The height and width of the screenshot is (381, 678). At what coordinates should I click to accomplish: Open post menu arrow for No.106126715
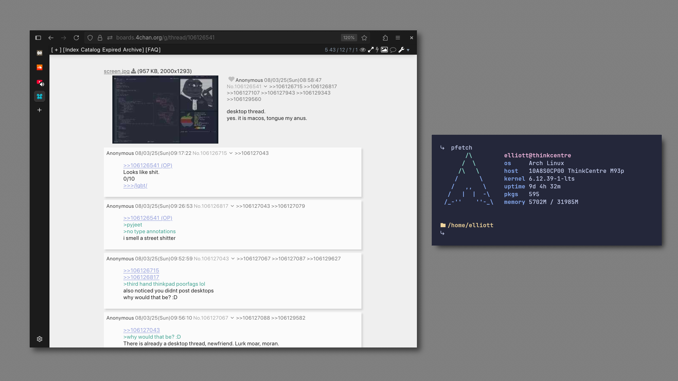point(231,153)
